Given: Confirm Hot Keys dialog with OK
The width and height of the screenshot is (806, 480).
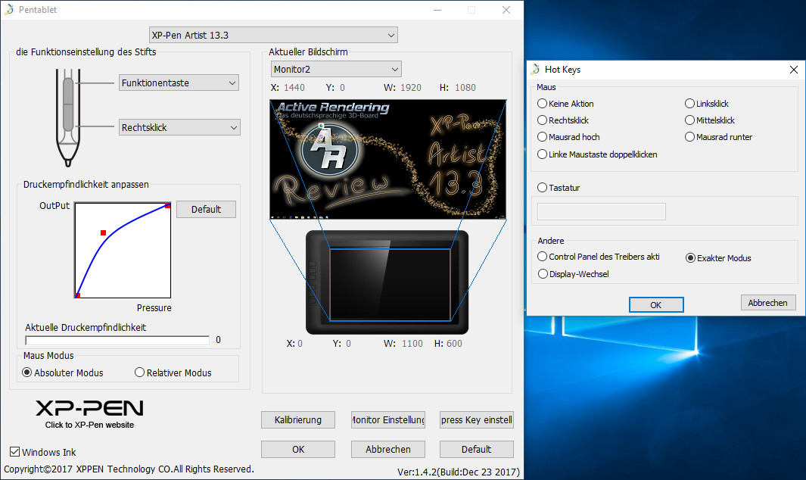Looking at the screenshot, I should (656, 304).
